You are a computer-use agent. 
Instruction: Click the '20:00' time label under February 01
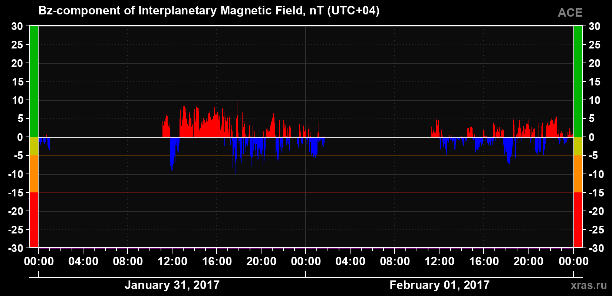tap(529, 261)
